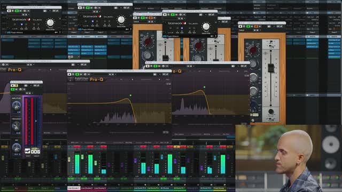Image resolution: width=342 pixels, height=192 pixels.
Task: Click the Bark of Dog logo
Action: tap(32, 151)
